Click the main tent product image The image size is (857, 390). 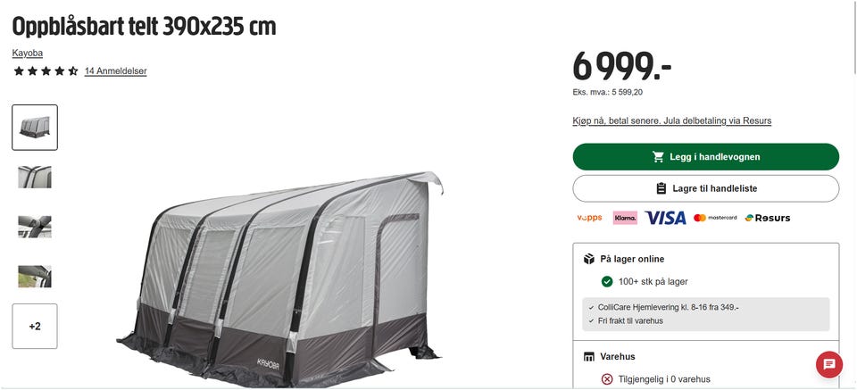point(279,278)
